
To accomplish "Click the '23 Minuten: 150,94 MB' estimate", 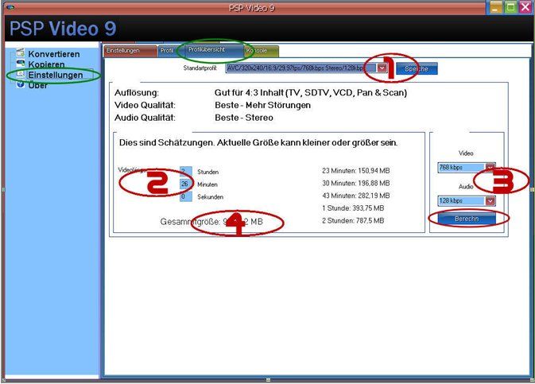I will click(x=355, y=171).
